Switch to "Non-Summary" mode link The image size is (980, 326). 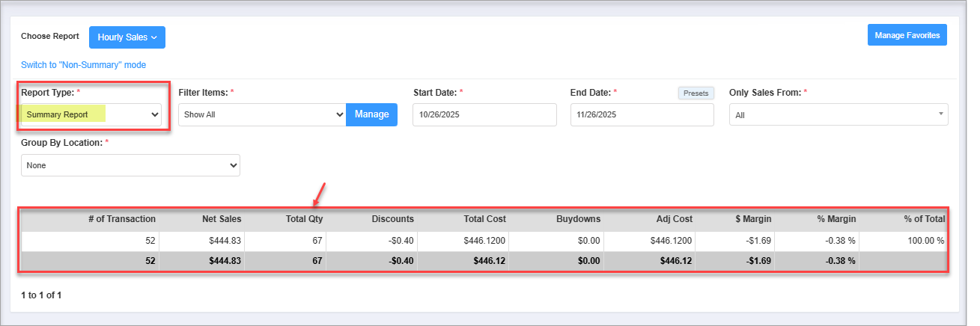[x=83, y=65]
